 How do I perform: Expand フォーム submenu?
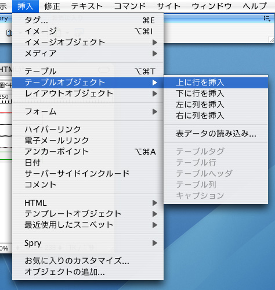[88, 112]
